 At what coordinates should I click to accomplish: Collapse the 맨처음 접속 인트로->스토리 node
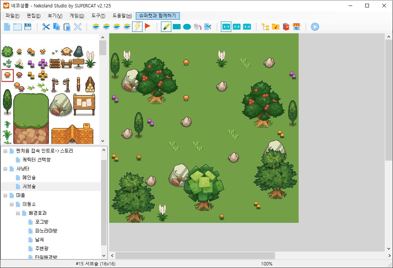pos(5,151)
